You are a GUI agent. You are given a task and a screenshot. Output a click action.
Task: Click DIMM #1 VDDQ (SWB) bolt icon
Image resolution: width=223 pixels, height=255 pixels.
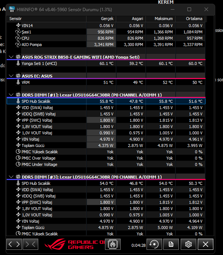pos(18,114)
